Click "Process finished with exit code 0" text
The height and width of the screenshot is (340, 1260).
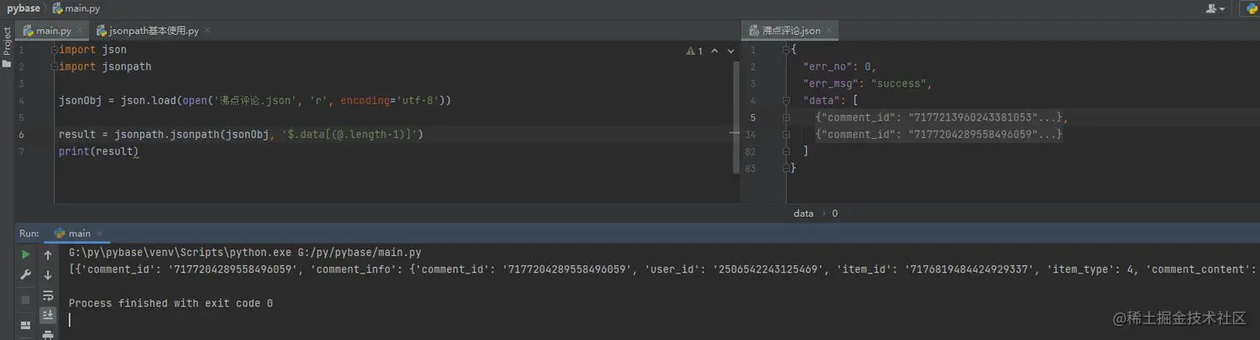click(171, 303)
